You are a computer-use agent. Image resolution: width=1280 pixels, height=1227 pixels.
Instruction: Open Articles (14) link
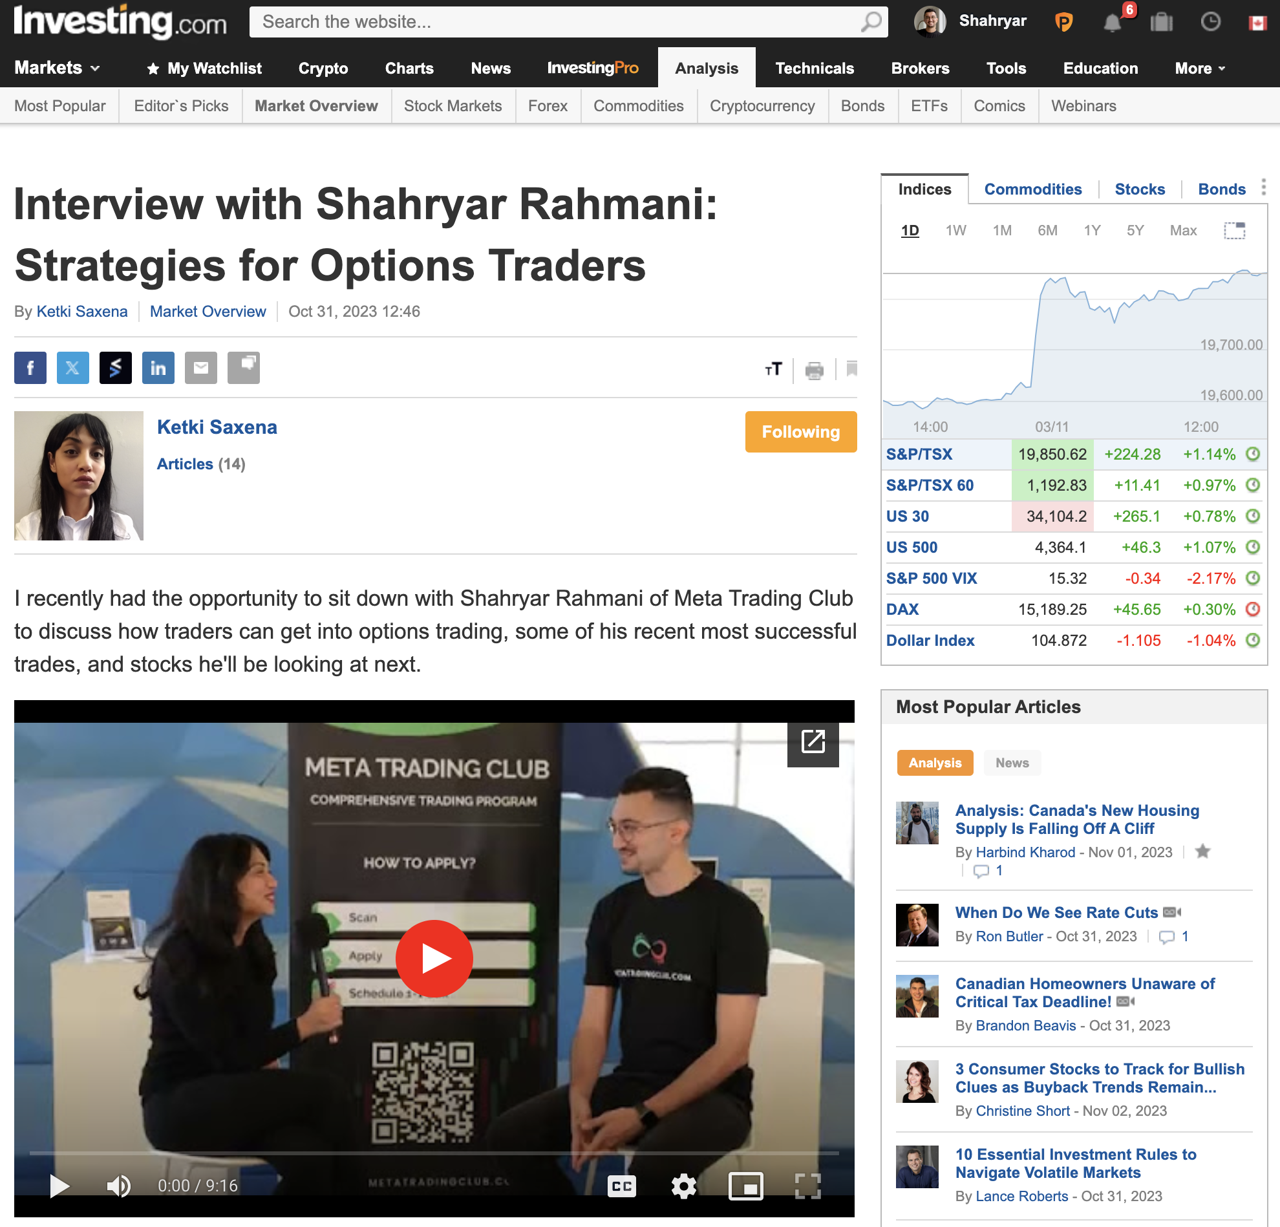[x=201, y=464]
